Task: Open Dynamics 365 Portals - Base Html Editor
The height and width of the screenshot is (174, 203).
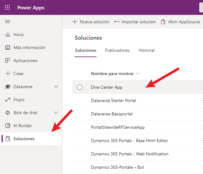Action: 129,141
